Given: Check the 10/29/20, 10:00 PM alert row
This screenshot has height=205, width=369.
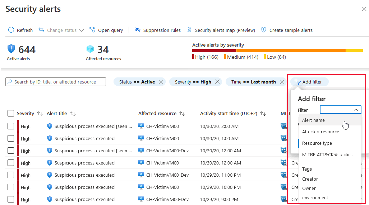Looking at the screenshot, I should tap(11, 187).
